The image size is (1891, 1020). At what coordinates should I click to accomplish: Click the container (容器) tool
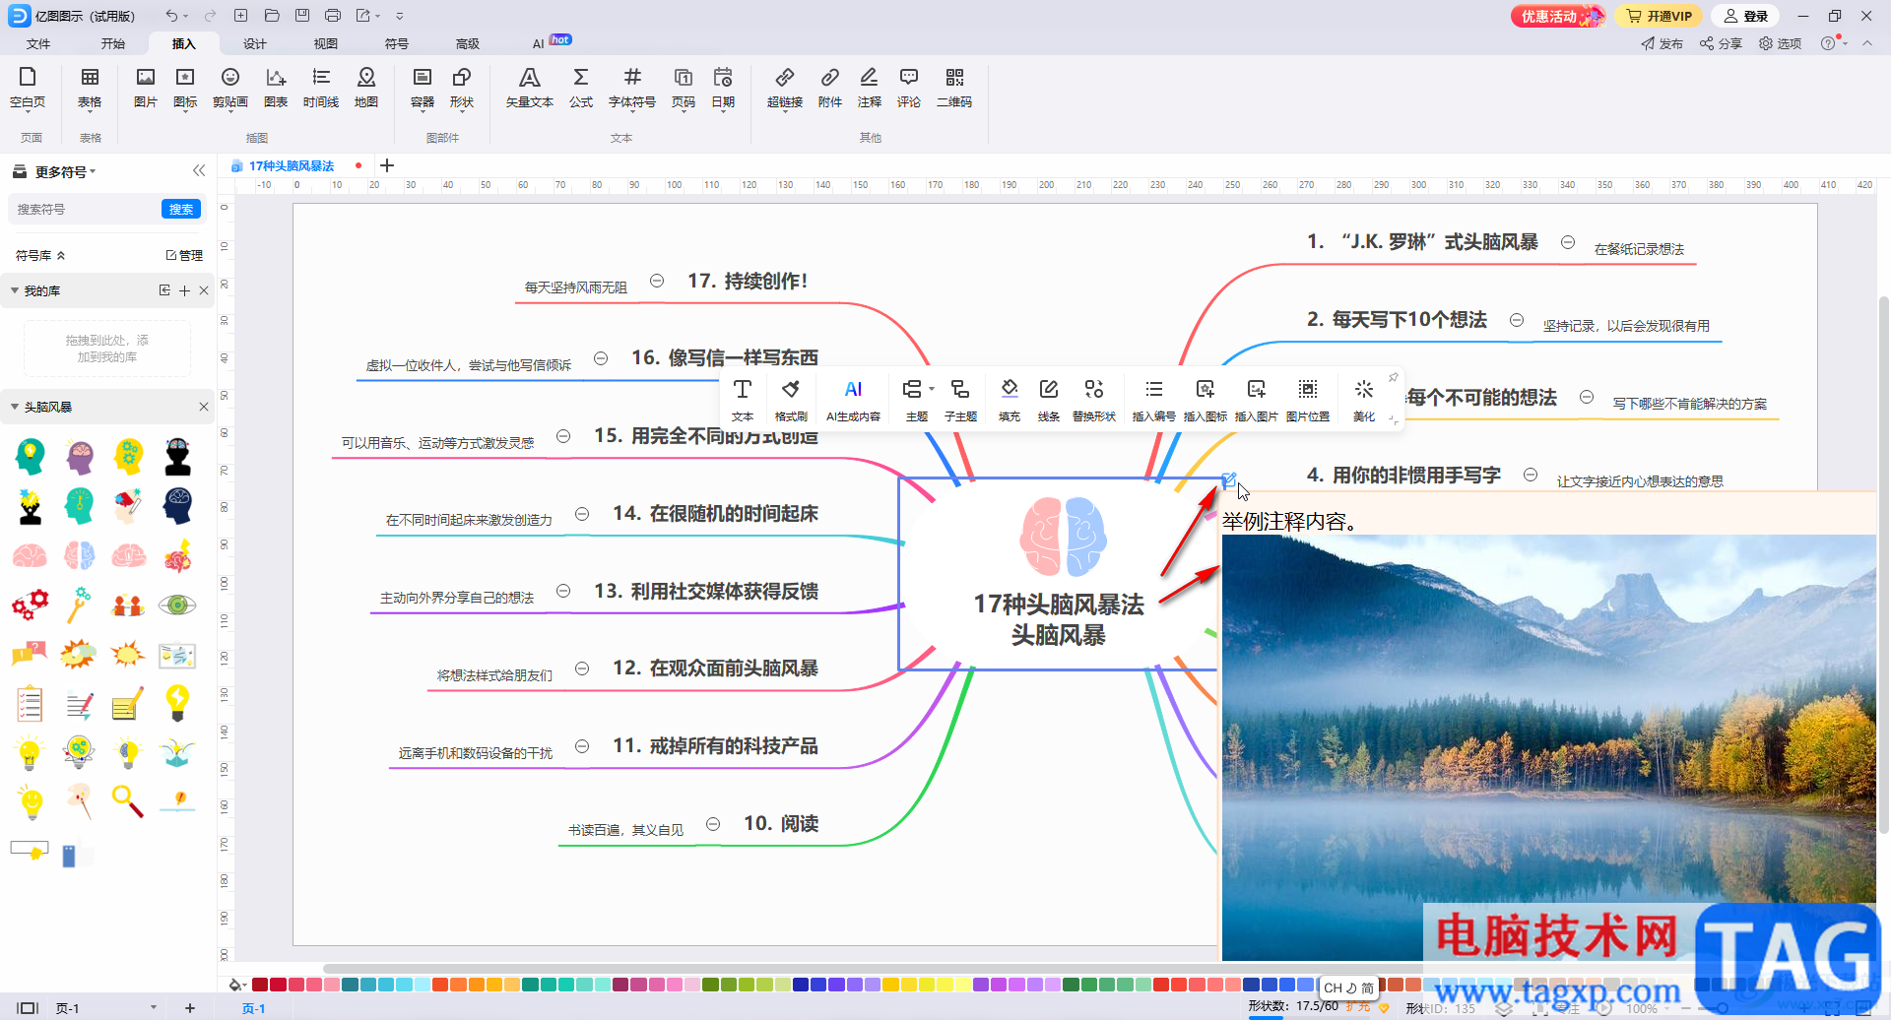[423, 87]
